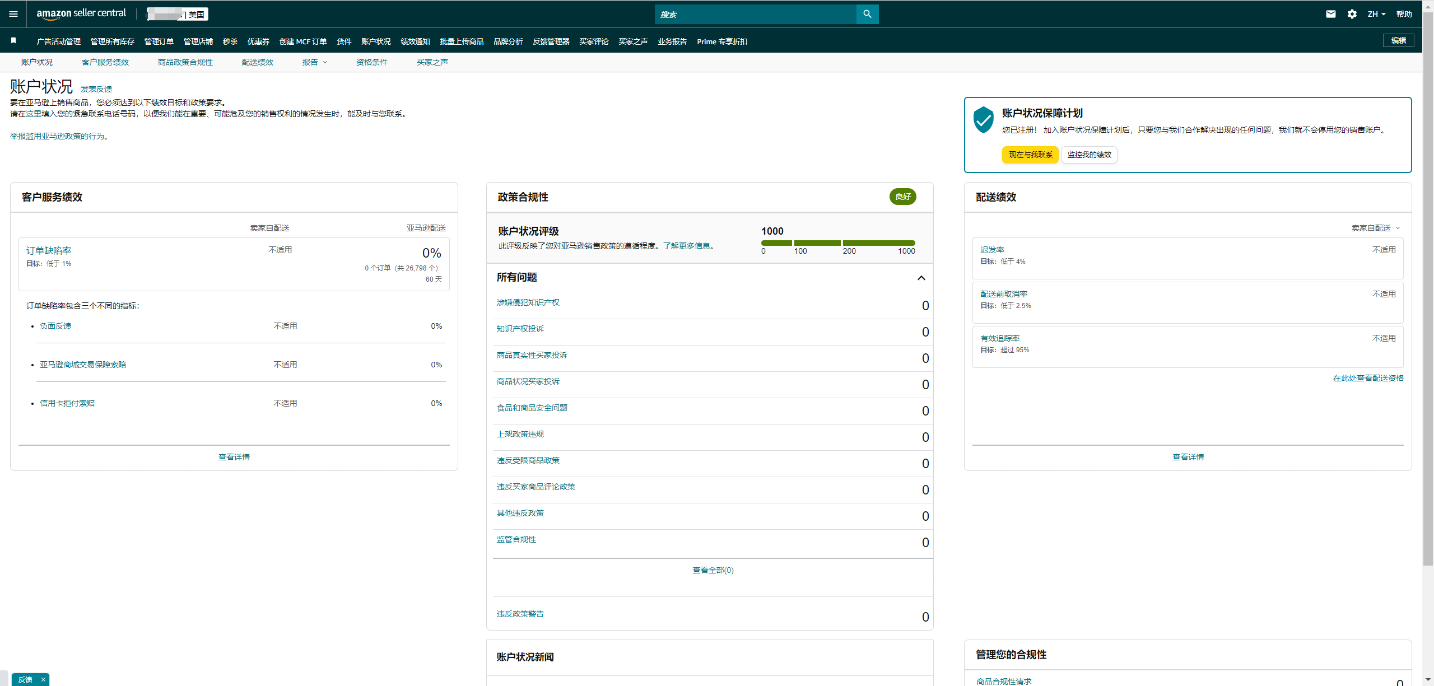Open the 食品和商品安全问题 issue link
The height and width of the screenshot is (686, 1434).
[532, 408]
